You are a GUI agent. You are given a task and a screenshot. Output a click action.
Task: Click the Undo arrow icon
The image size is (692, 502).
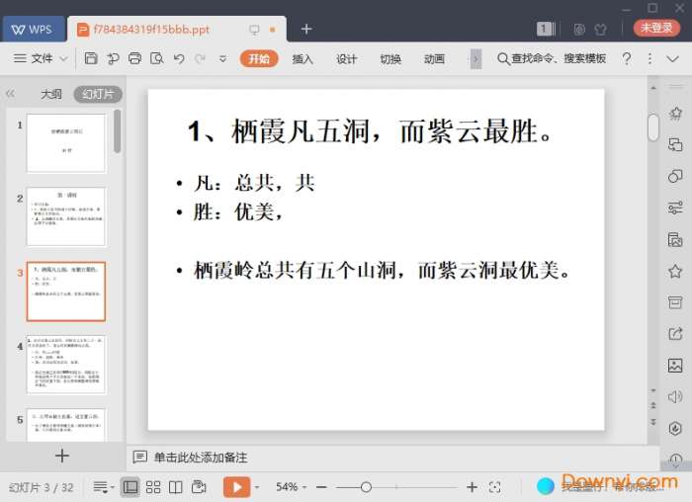[179, 59]
